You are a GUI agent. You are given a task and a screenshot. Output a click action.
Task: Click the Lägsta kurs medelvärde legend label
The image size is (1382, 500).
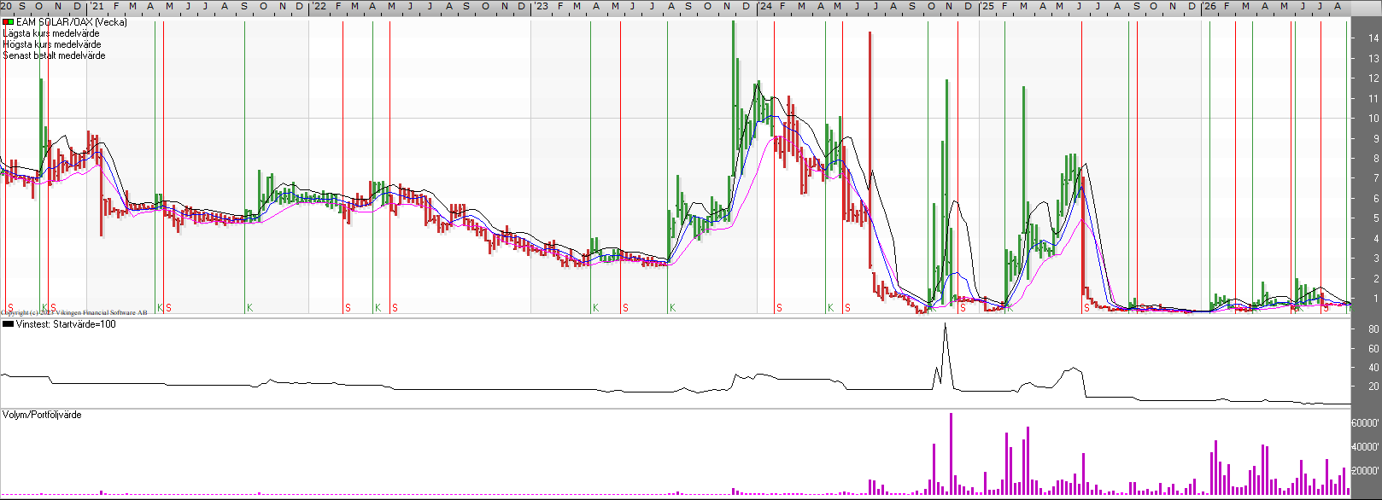pos(51,33)
